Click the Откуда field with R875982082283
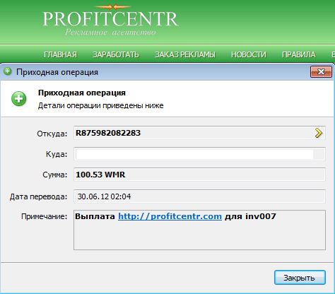The width and height of the screenshot is (335, 294). point(199,133)
